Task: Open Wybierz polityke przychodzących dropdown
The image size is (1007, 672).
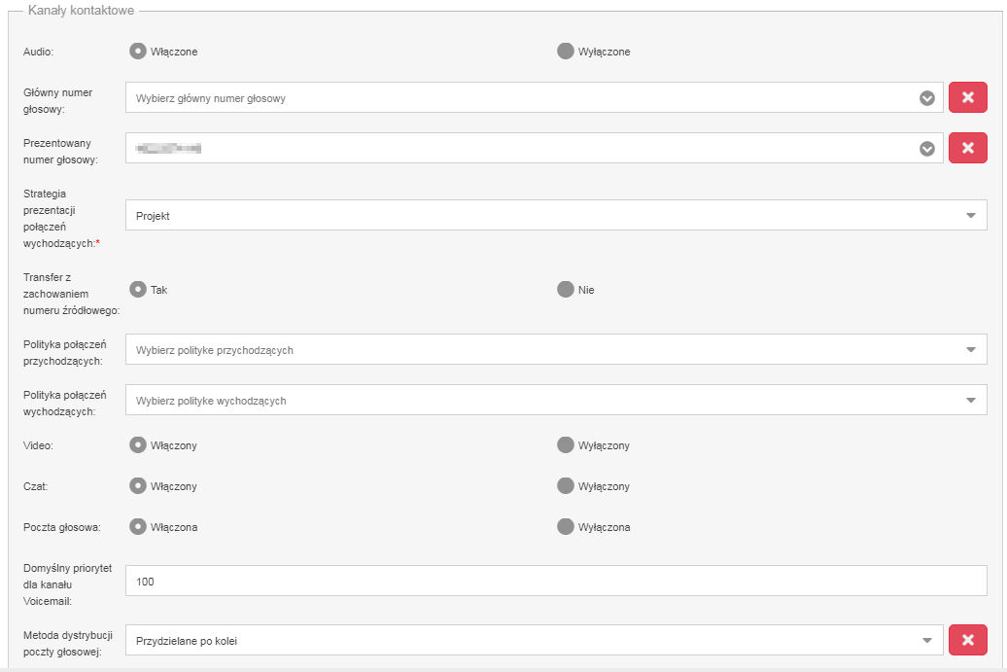Action: click(x=556, y=349)
